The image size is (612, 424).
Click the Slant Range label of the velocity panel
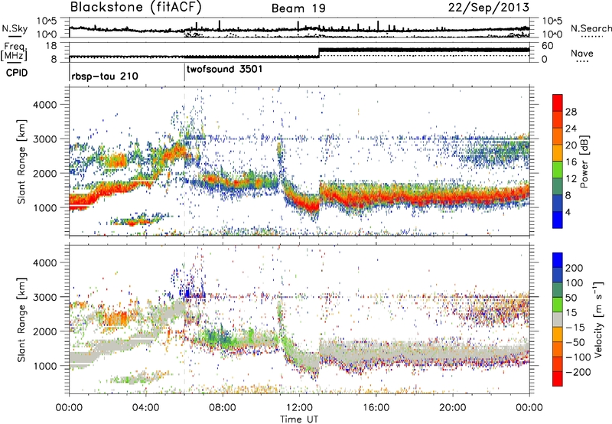pyautogui.click(x=21, y=319)
